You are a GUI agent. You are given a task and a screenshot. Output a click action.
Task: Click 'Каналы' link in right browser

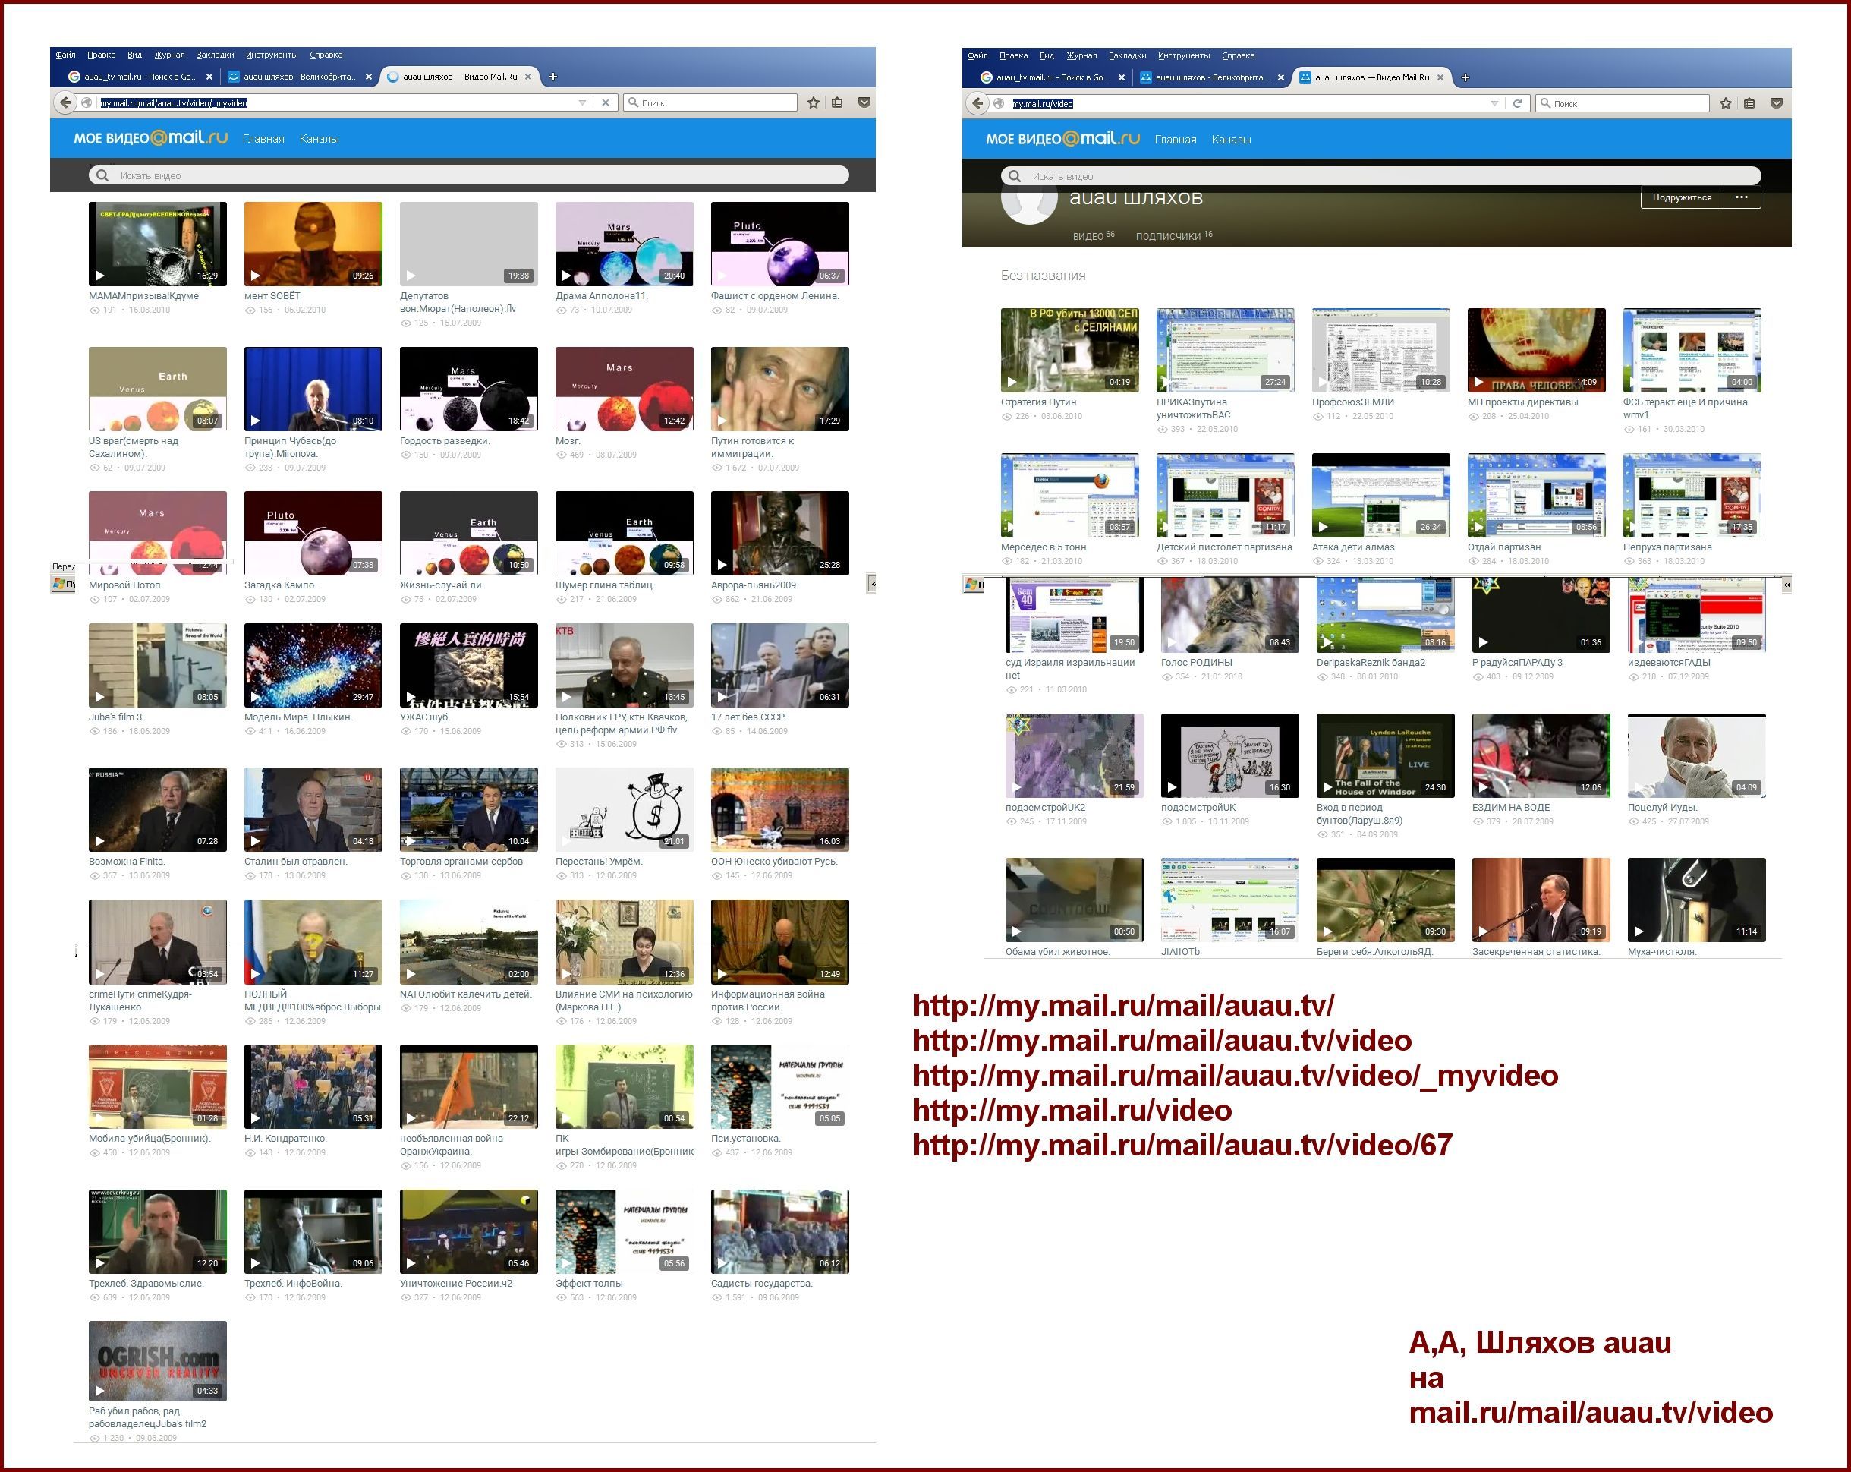tap(1231, 140)
